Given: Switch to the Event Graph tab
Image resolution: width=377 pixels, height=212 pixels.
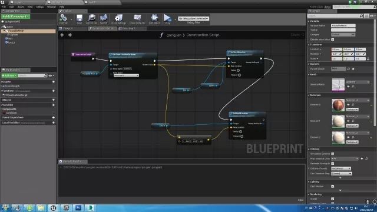Looking at the screenshot, I should (127, 28).
